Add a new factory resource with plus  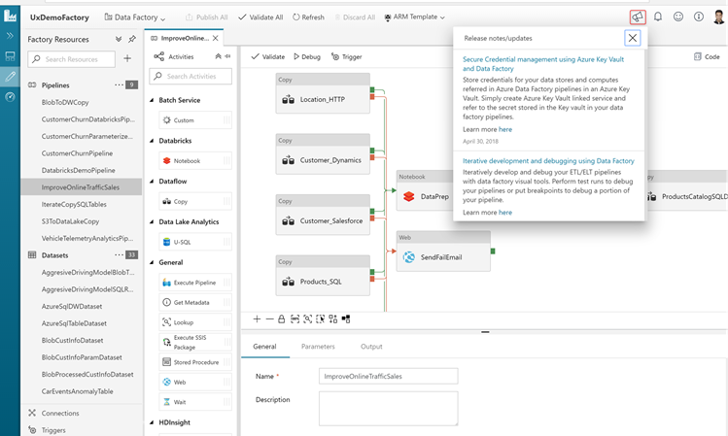click(x=127, y=58)
